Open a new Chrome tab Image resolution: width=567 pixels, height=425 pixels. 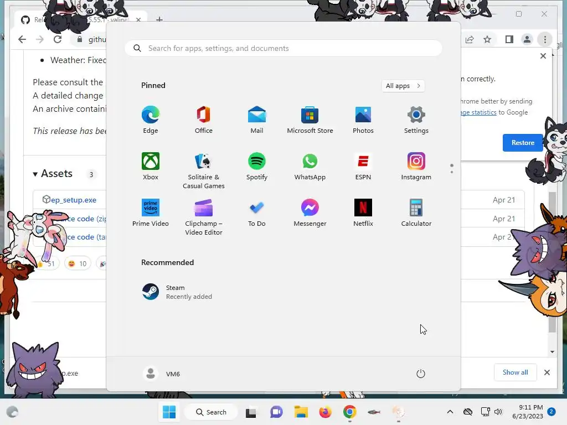coord(159,19)
